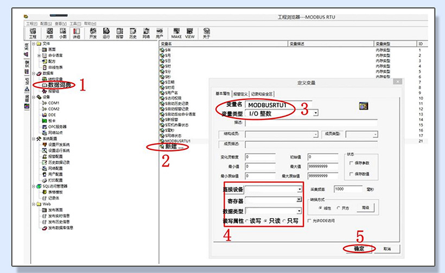Switch to 详细 (Details) view icon

tap(77, 33)
